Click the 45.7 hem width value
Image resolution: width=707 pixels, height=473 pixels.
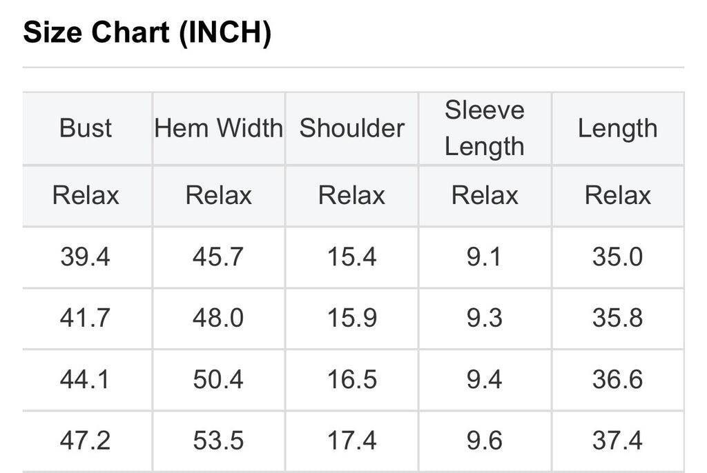[x=219, y=257]
